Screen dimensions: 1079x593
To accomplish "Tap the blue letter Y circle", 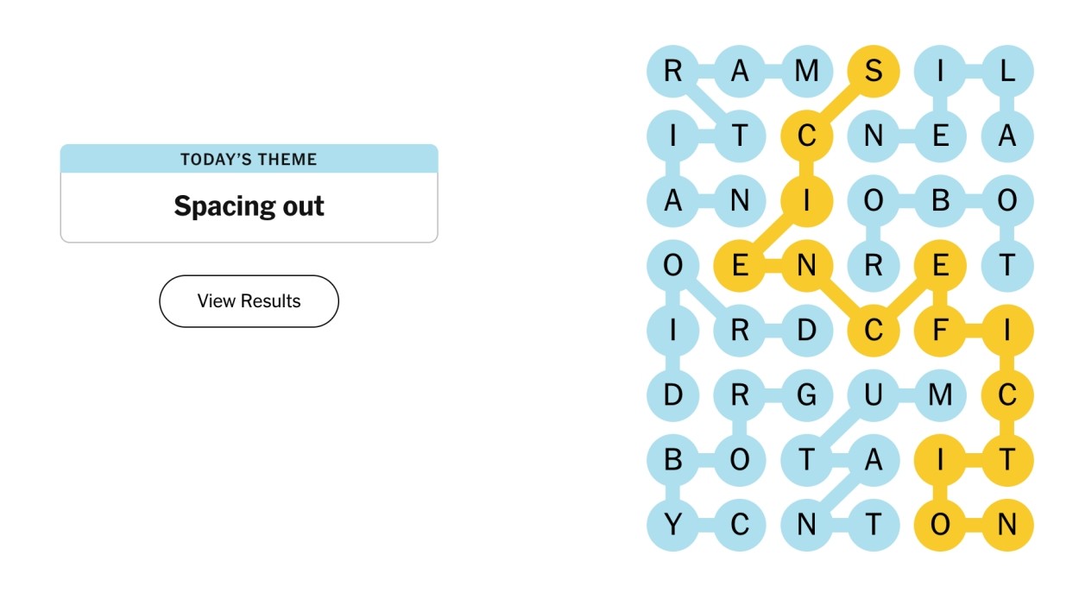I will (672, 524).
